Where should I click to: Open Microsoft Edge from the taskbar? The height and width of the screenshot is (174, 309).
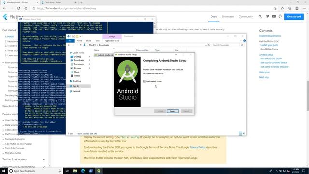tap(83, 171)
